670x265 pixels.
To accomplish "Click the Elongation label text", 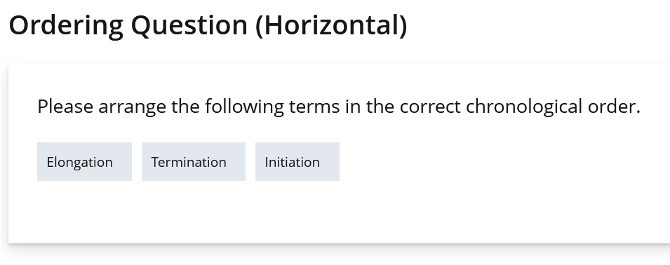I will pyautogui.click(x=80, y=163).
